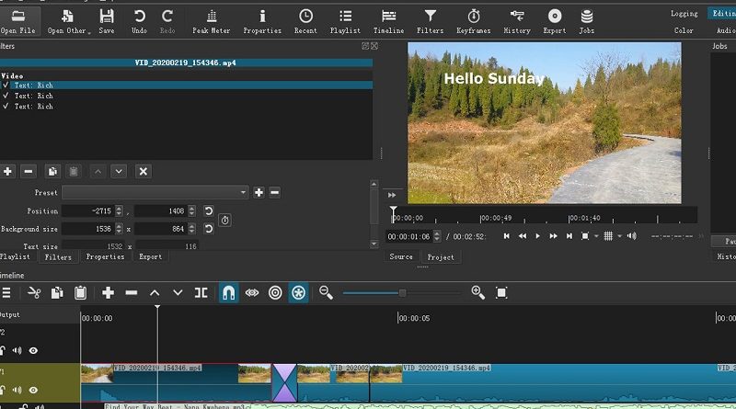The height and width of the screenshot is (409, 736).
Task: Reset the Background size values
Action: [x=209, y=229]
